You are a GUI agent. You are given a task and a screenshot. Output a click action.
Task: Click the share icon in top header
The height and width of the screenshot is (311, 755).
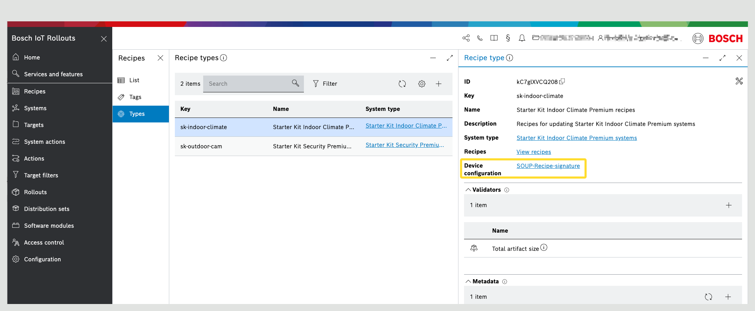coord(466,38)
